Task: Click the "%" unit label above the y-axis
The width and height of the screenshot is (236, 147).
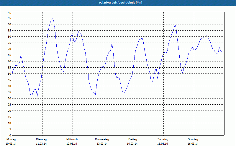Action: [9, 13]
